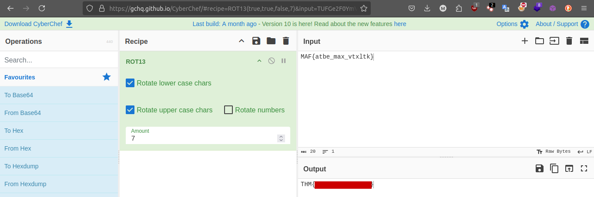
Task: Expand the Favourites operations category
Action: pyautogui.click(x=59, y=77)
